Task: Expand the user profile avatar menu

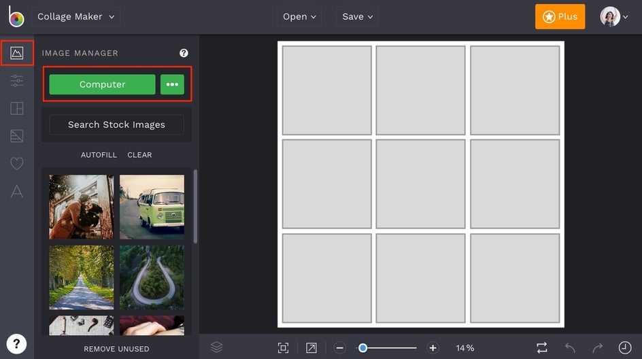Action: point(613,17)
